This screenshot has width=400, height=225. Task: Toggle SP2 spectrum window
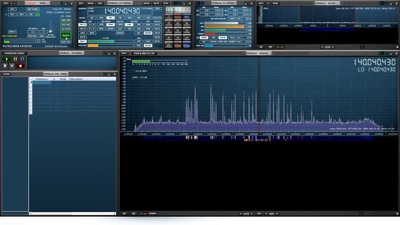(x=22, y=14)
